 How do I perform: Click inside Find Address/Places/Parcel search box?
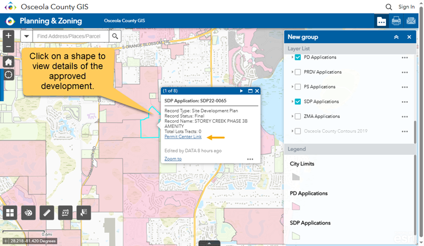tap(71, 36)
